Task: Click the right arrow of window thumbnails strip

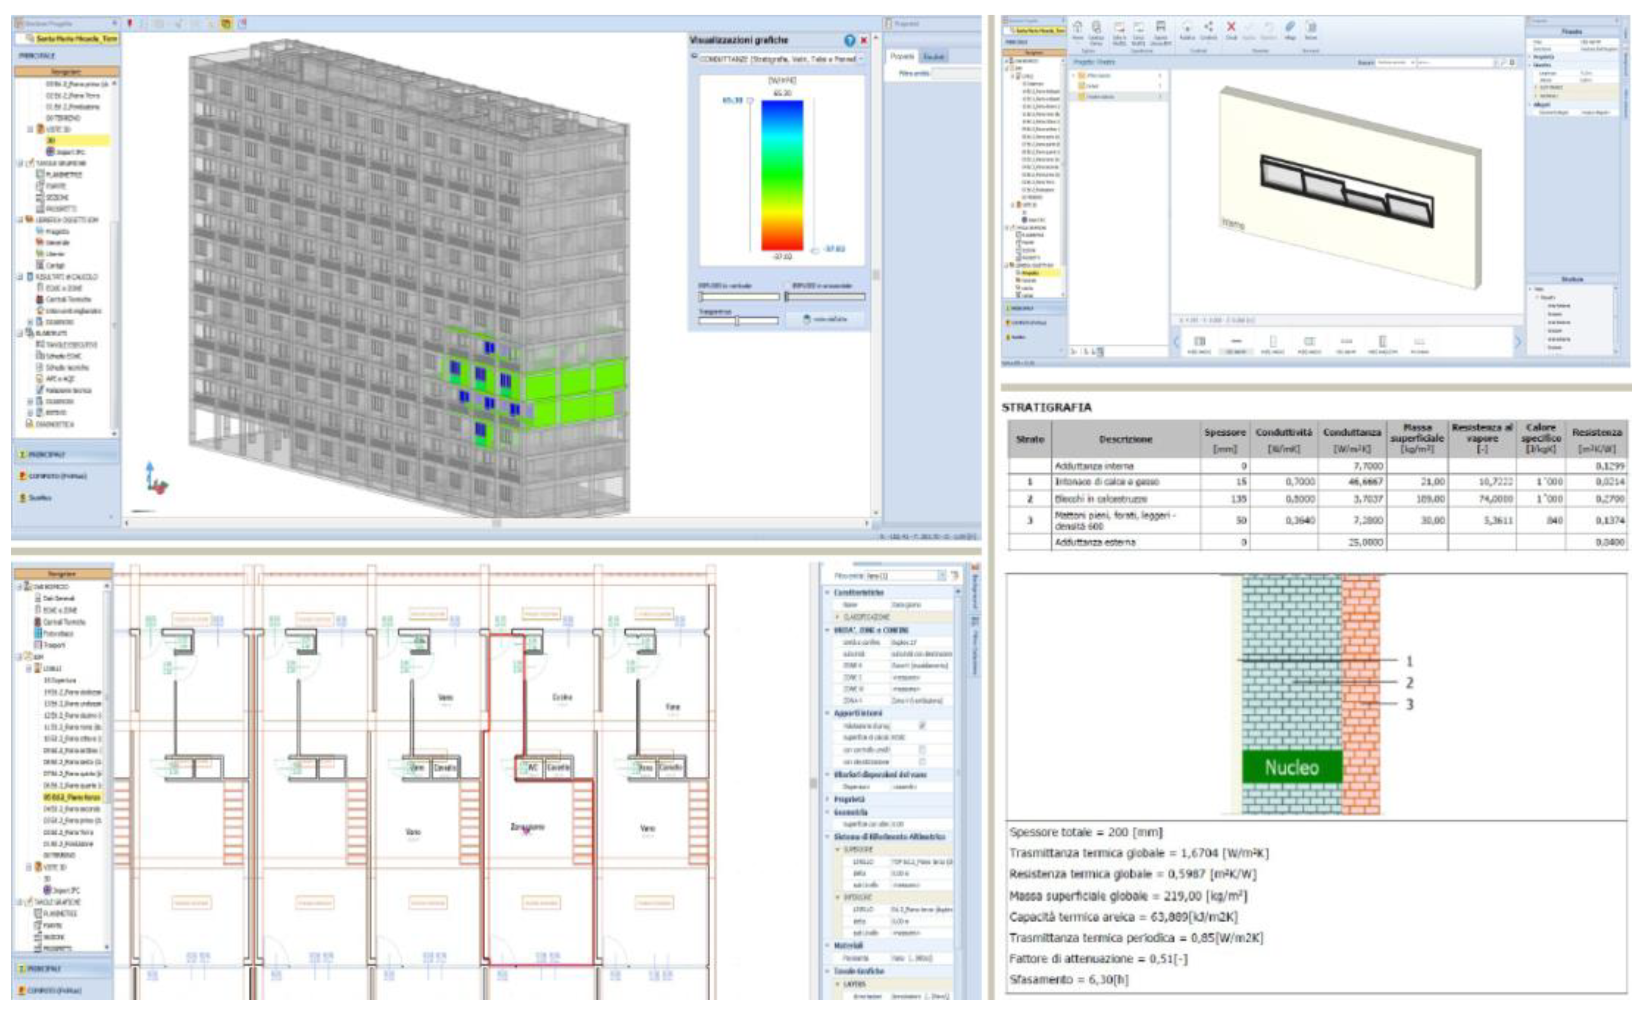Action: coord(1518,341)
